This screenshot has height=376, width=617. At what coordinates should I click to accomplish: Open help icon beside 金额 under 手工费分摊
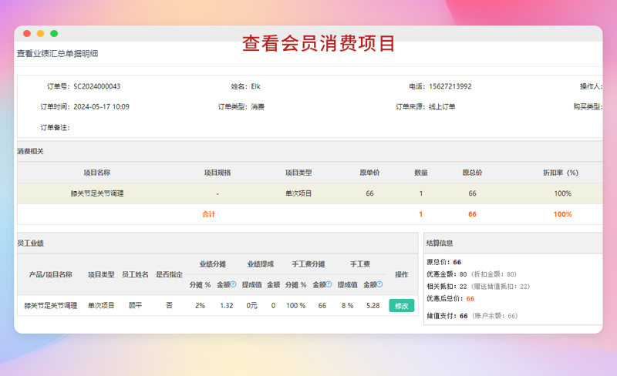tap(329, 284)
